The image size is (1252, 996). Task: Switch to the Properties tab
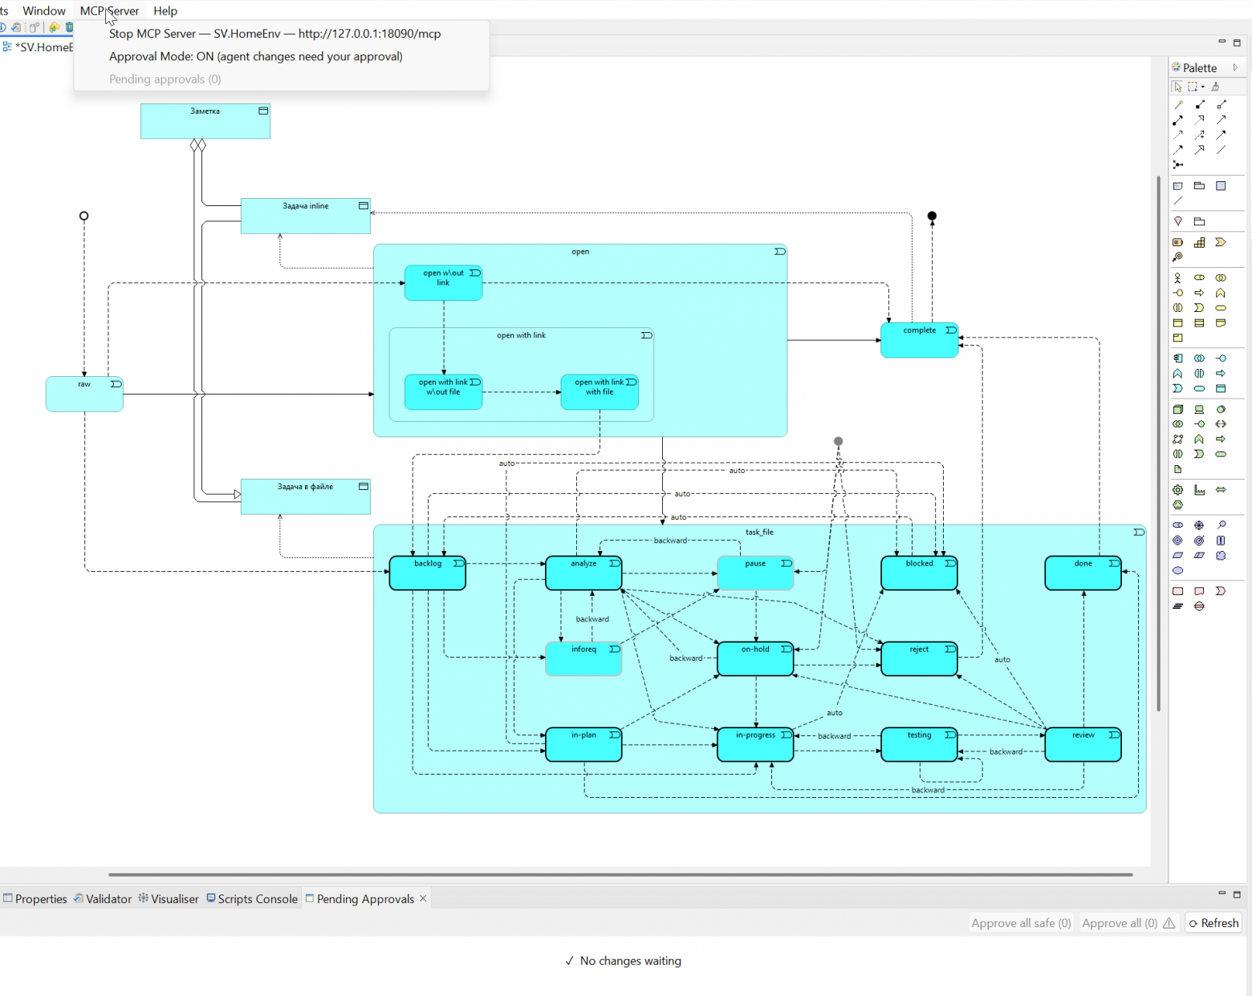[35, 899]
